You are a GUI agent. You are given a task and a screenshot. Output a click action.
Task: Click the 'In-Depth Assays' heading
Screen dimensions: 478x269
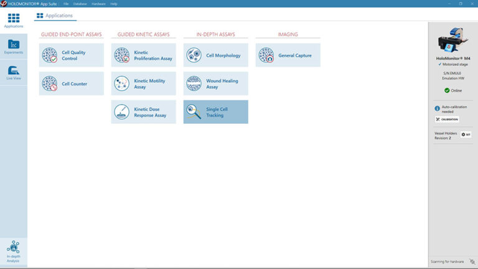(215, 34)
